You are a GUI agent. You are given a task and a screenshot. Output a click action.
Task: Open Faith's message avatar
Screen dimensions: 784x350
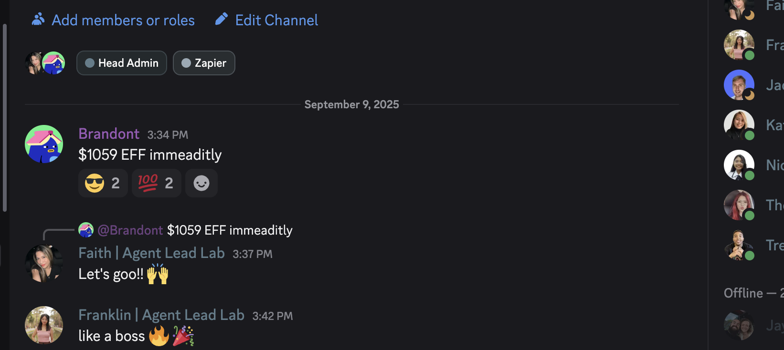coord(44,263)
